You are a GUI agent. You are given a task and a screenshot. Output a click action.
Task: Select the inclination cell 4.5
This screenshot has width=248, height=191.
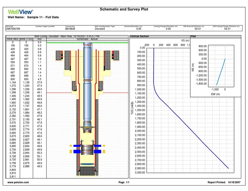point(39,79)
